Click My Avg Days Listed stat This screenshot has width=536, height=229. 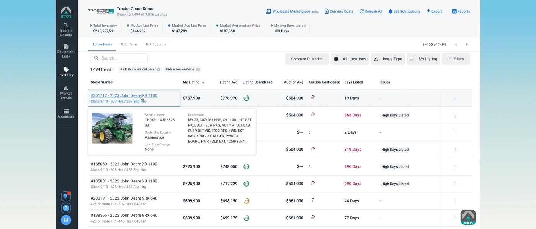[x=288, y=28]
